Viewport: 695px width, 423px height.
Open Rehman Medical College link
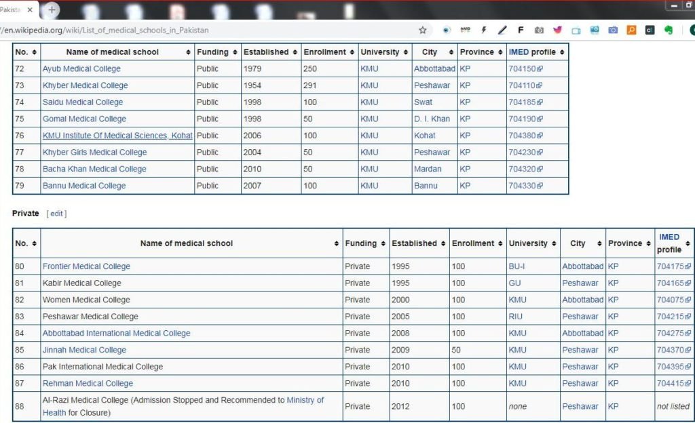point(88,383)
